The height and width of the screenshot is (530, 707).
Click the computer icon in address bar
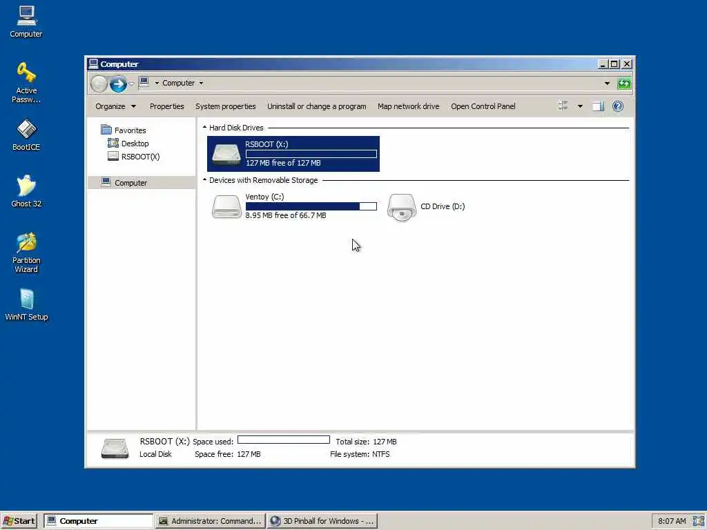coord(144,82)
